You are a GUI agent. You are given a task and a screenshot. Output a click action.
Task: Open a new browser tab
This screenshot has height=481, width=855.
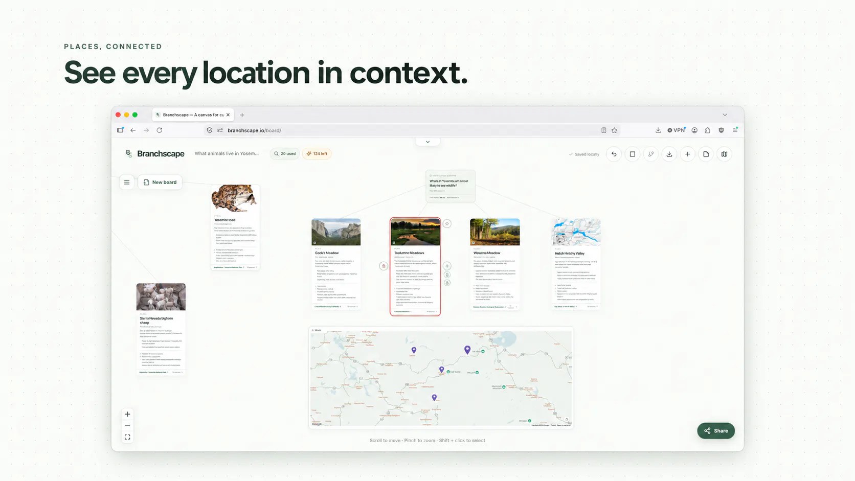tap(242, 115)
